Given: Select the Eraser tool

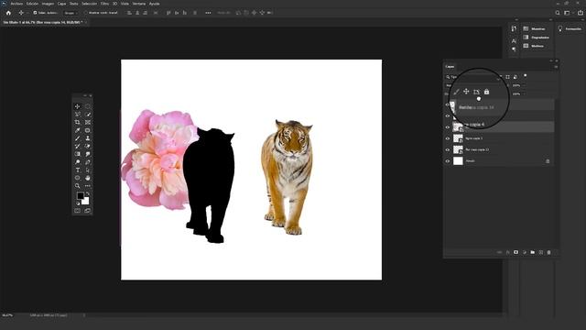Looking at the screenshot, I should coord(88,147).
